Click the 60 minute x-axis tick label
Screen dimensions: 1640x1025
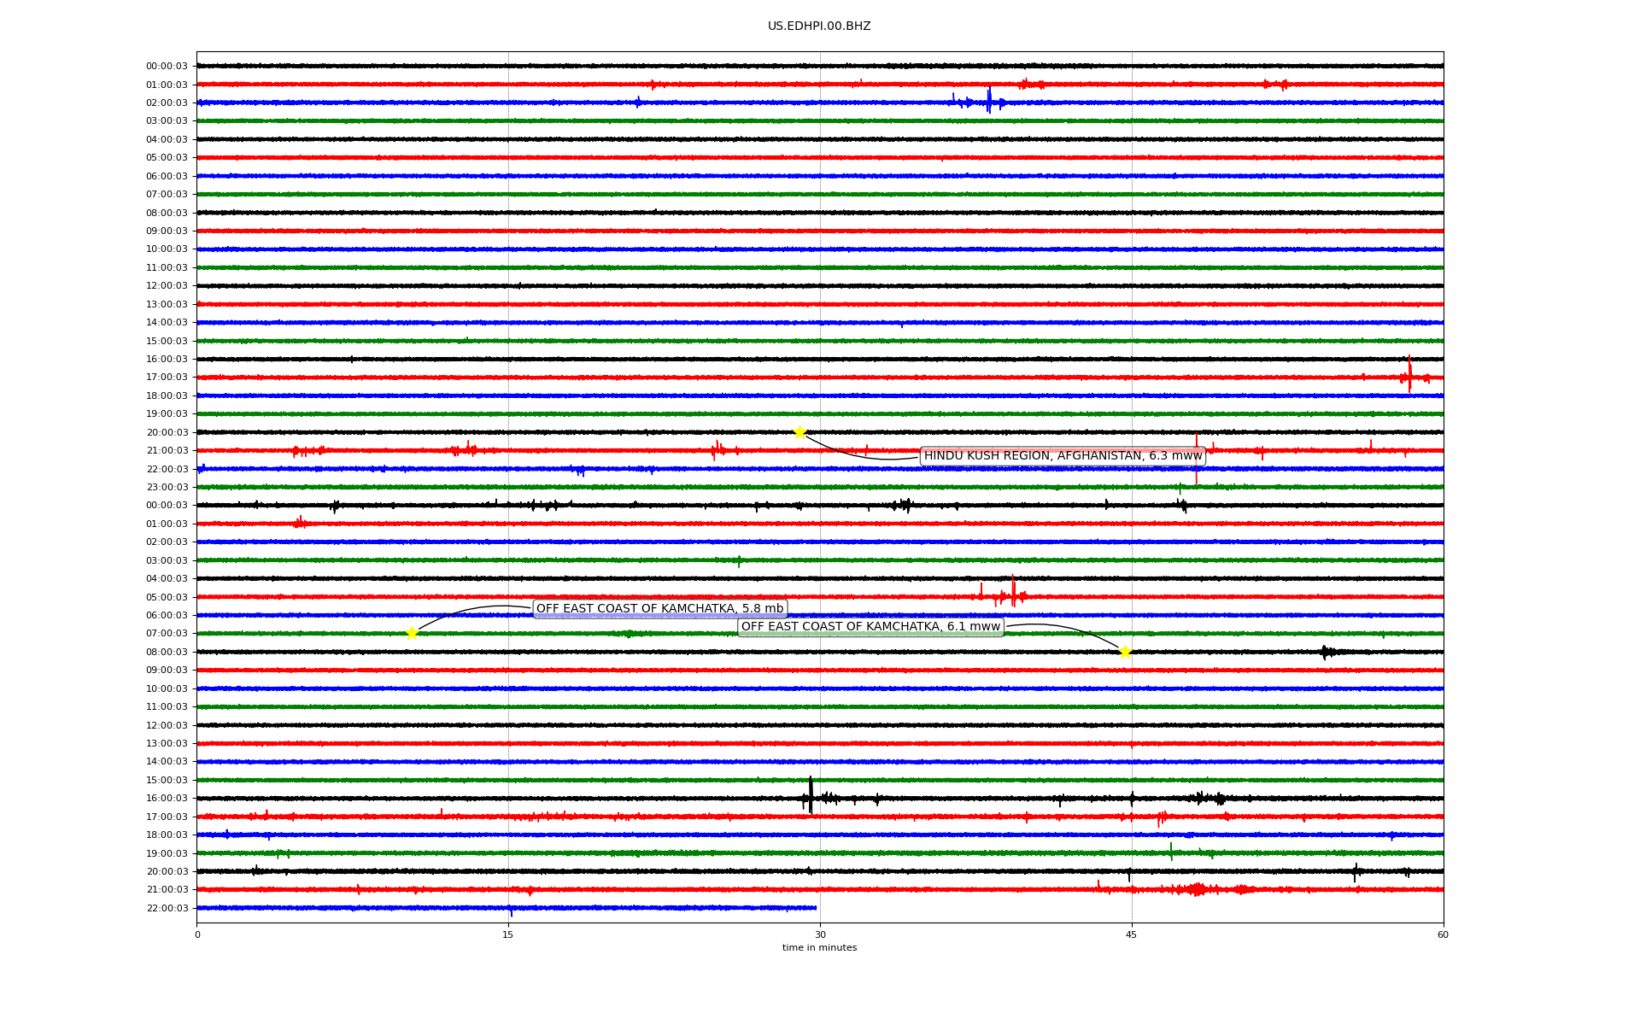[x=1443, y=934]
